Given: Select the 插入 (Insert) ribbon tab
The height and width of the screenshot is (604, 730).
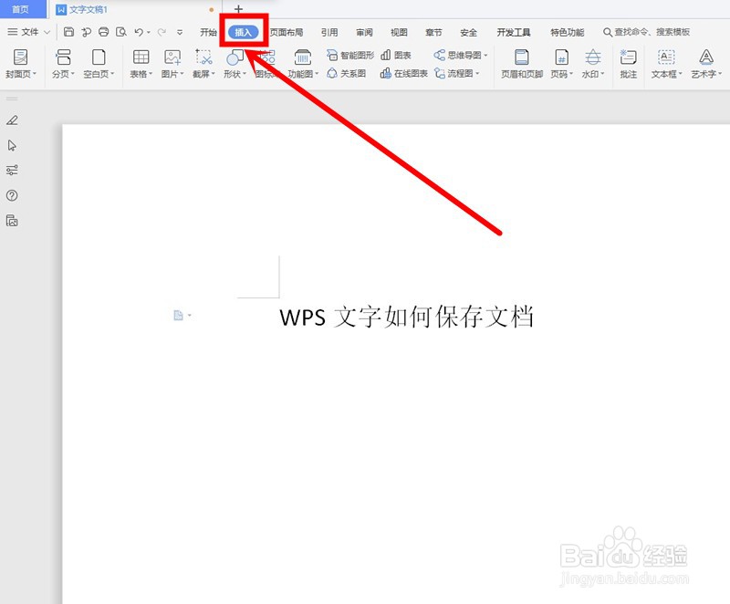Looking at the screenshot, I should point(244,32).
